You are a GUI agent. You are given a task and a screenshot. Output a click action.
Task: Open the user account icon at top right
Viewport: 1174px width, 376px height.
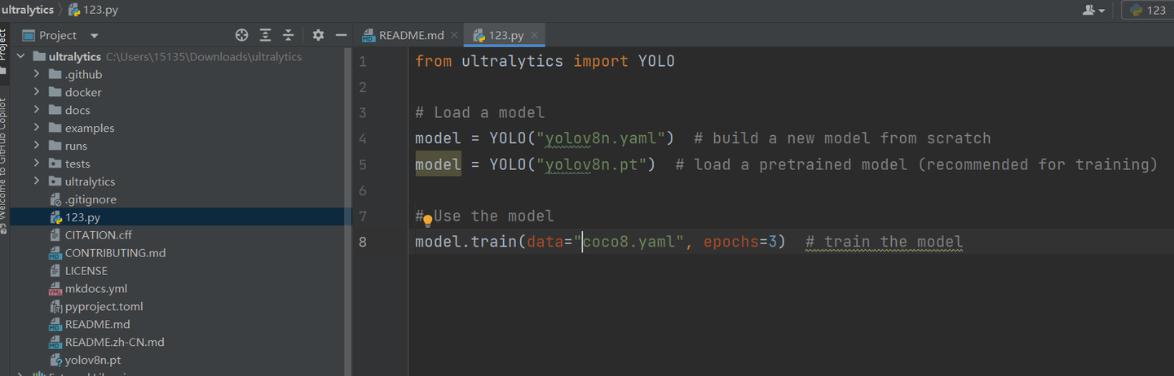pyautogui.click(x=1093, y=10)
